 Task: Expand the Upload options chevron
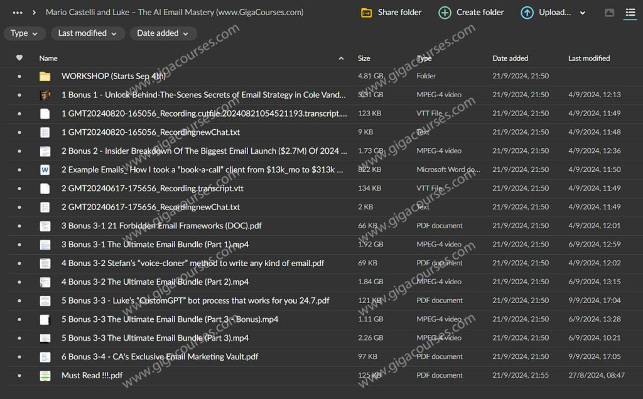click(583, 13)
